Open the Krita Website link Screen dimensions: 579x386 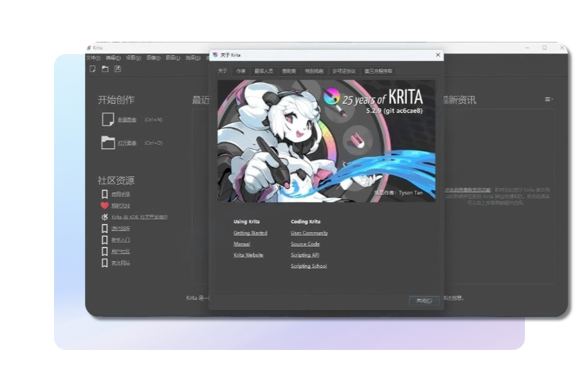pos(248,255)
